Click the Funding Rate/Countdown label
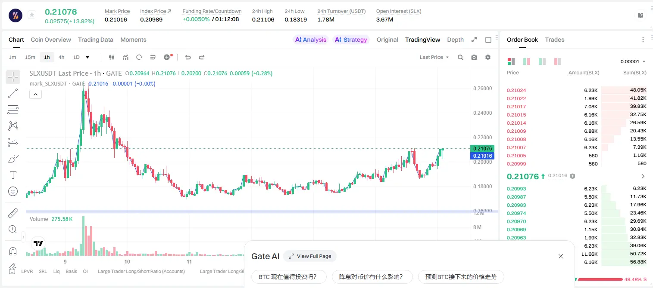 (x=212, y=11)
